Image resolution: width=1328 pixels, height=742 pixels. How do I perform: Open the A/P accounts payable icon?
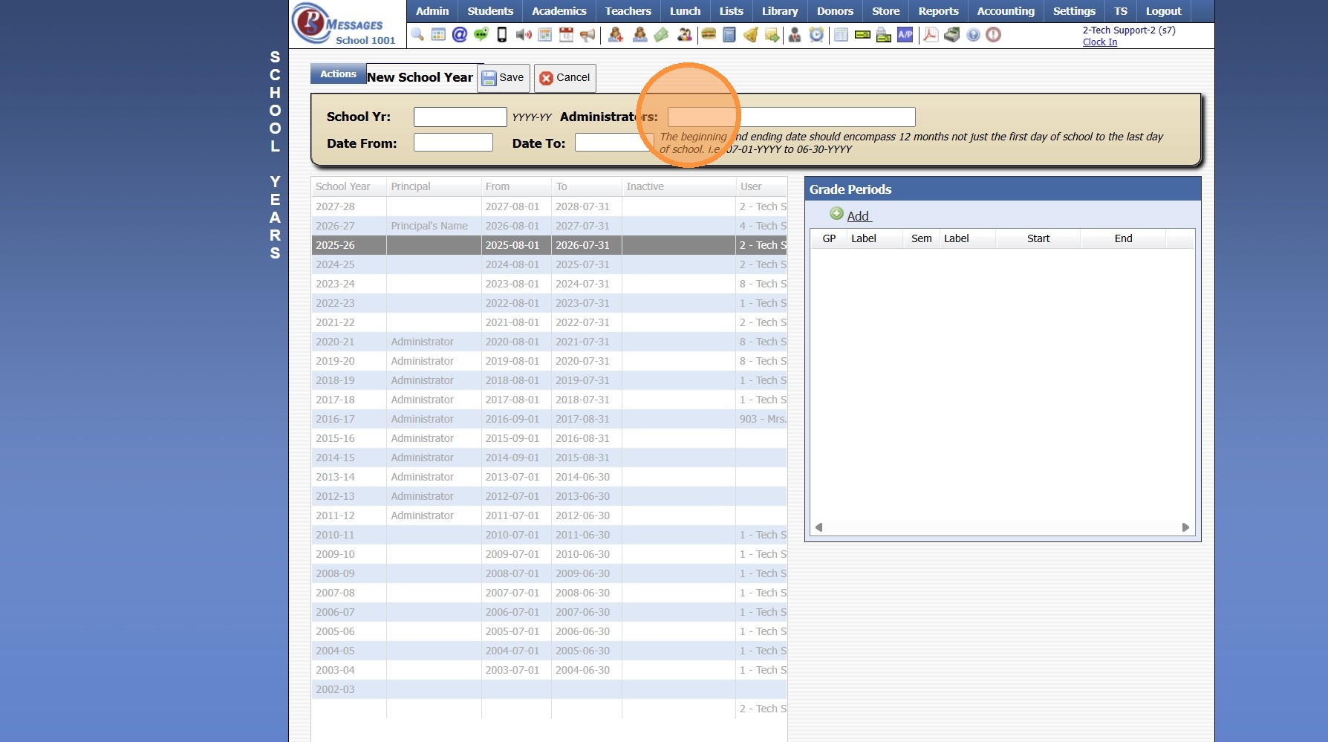pyautogui.click(x=905, y=35)
